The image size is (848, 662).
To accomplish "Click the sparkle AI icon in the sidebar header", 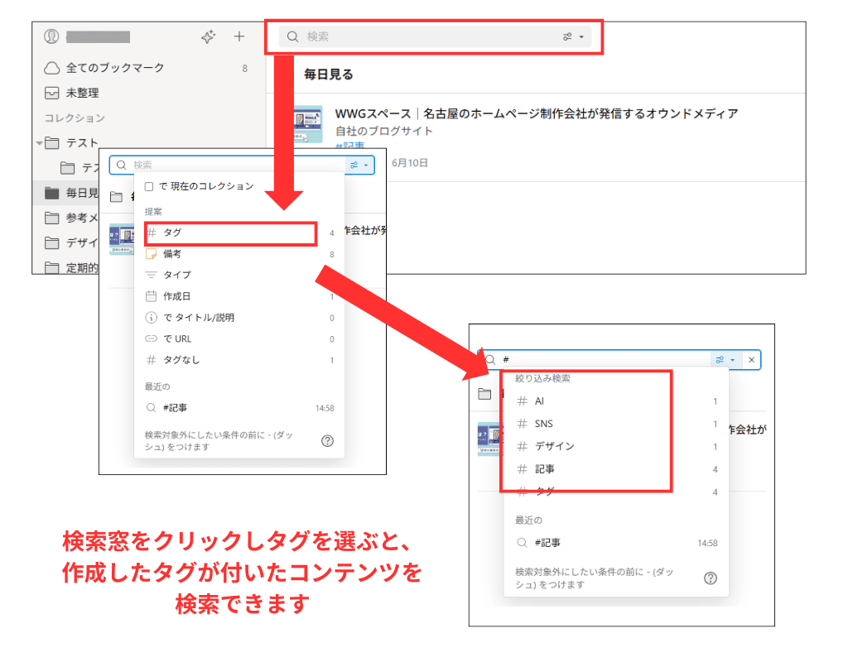I will click(x=208, y=36).
